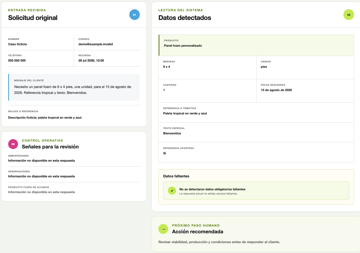Viewport: 360px width, 253px height.
Task: Click the checkmark icon in Datos faltantes
Action: (x=172, y=191)
